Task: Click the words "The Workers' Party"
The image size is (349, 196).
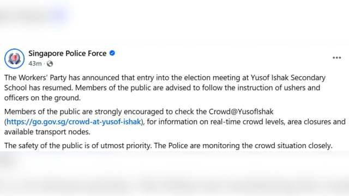Action: tap(35, 78)
